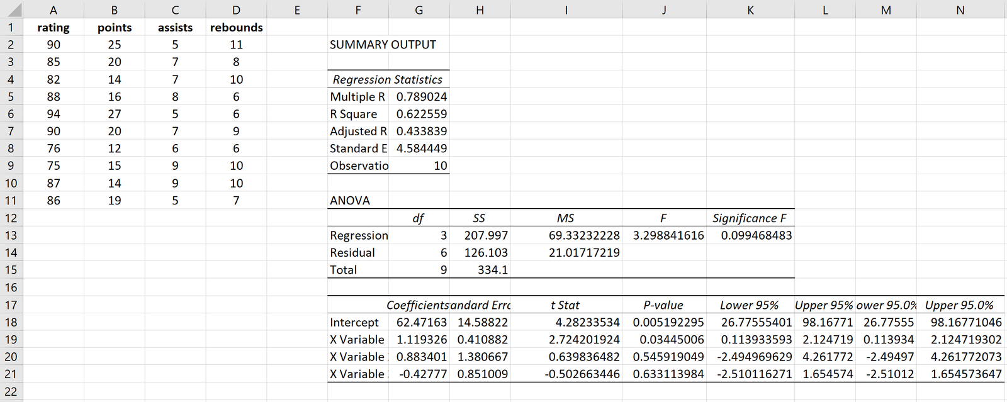Click the Observations count 10
Screen dimensions: 1007x402
[419, 166]
